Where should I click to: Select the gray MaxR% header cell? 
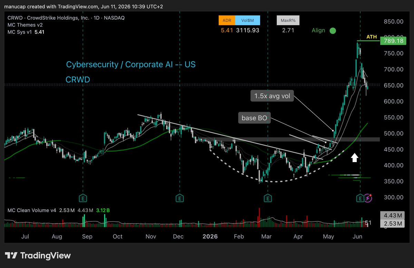tap(288, 20)
